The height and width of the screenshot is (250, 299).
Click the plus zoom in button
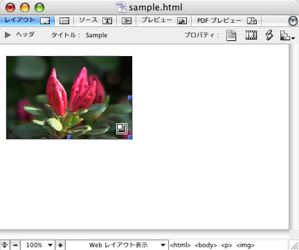[60, 245]
